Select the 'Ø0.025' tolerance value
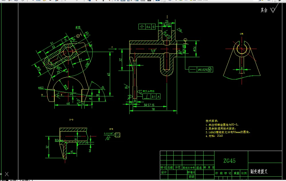Viewport: 286px width, 181px height. (202, 70)
